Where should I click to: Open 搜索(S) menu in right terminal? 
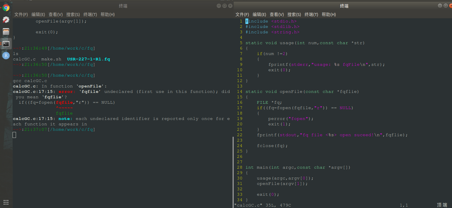tap(294, 15)
